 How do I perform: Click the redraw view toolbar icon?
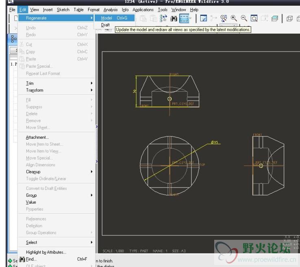(203, 18)
